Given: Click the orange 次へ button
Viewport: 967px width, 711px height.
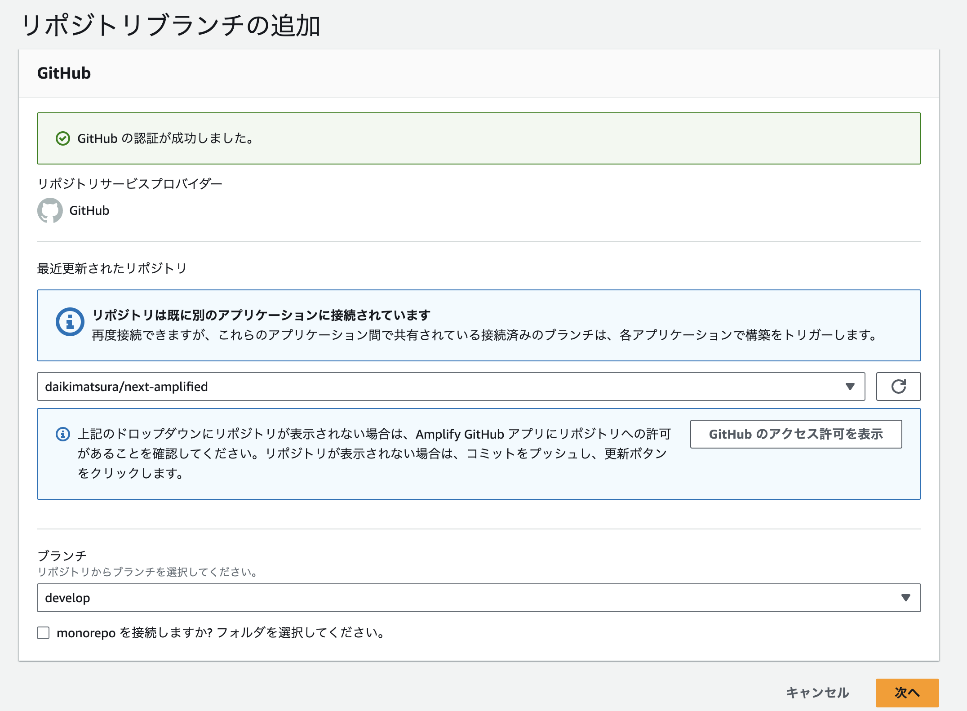Looking at the screenshot, I should (907, 693).
